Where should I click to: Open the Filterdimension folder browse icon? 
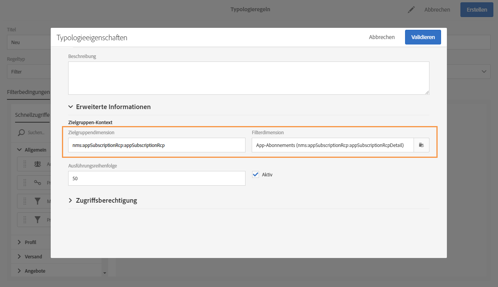(421, 145)
